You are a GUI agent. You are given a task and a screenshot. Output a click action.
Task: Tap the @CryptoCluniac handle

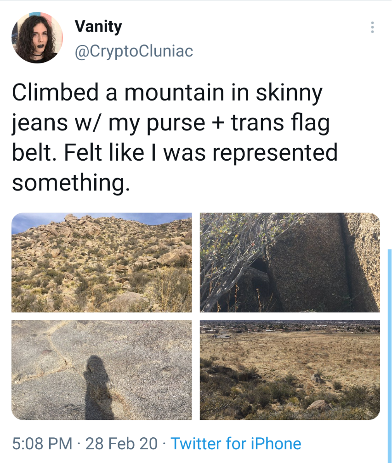(134, 51)
